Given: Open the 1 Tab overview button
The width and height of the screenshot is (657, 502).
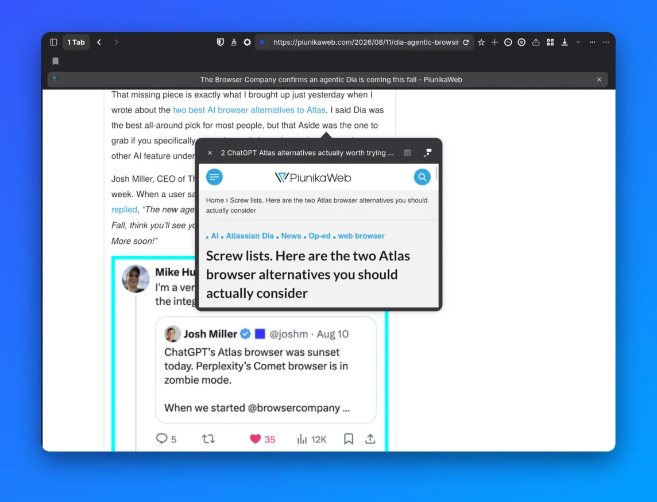Looking at the screenshot, I should (76, 42).
